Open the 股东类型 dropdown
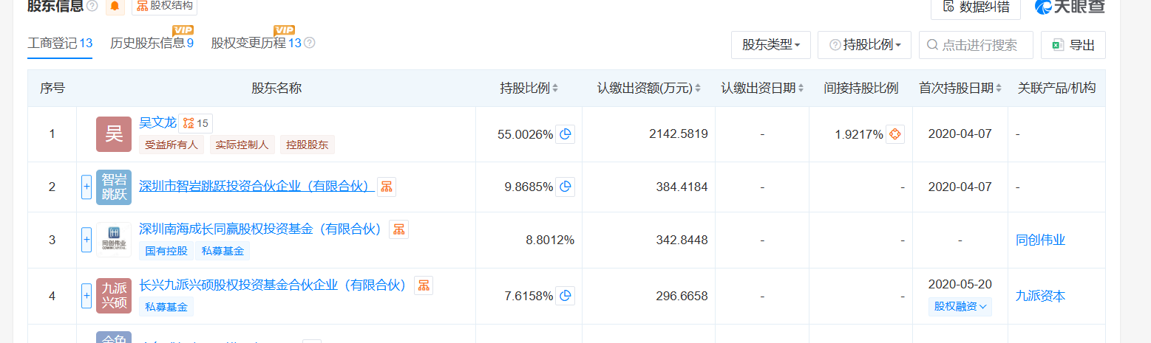The height and width of the screenshot is (343, 1151). (x=770, y=45)
